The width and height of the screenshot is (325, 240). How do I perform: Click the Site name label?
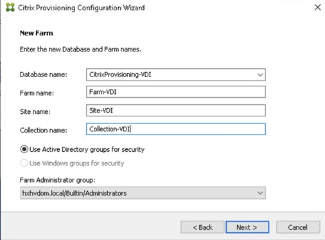35,112
